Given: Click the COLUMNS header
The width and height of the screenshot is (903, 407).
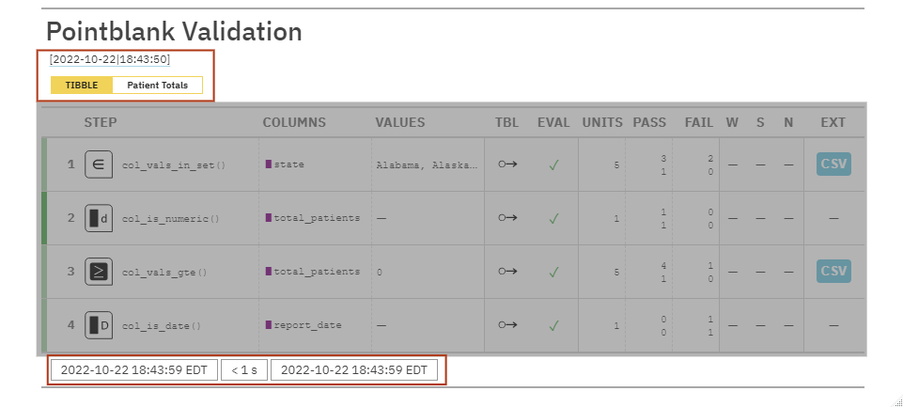Looking at the screenshot, I should (294, 122).
